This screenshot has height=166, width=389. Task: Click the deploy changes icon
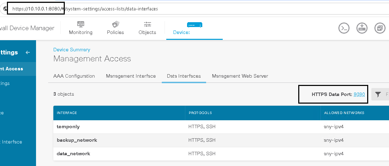[362, 28]
